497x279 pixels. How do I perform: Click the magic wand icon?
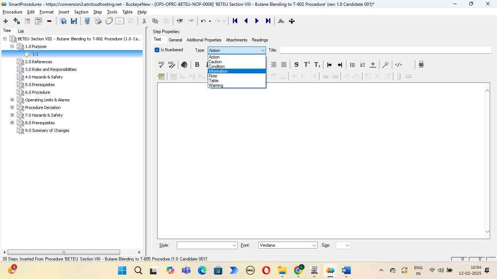point(386,65)
